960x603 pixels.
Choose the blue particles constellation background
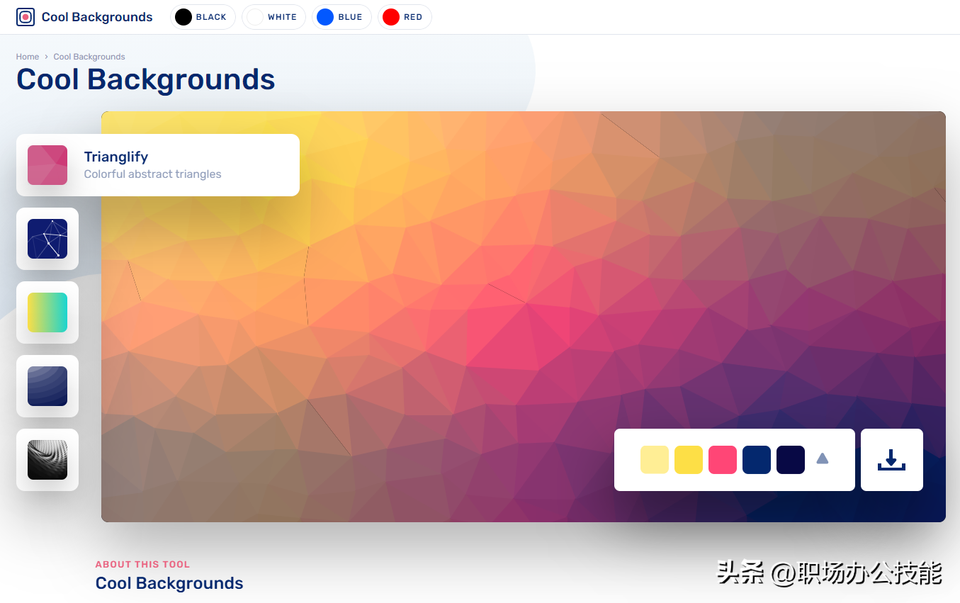tap(47, 239)
